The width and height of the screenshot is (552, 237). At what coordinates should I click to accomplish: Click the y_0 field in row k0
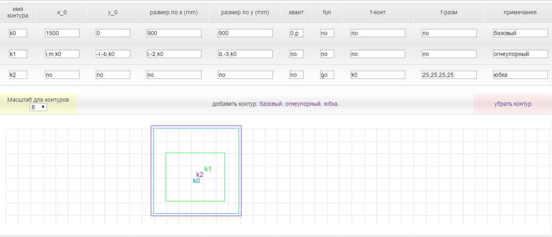pyautogui.click(x=113, y=33)
